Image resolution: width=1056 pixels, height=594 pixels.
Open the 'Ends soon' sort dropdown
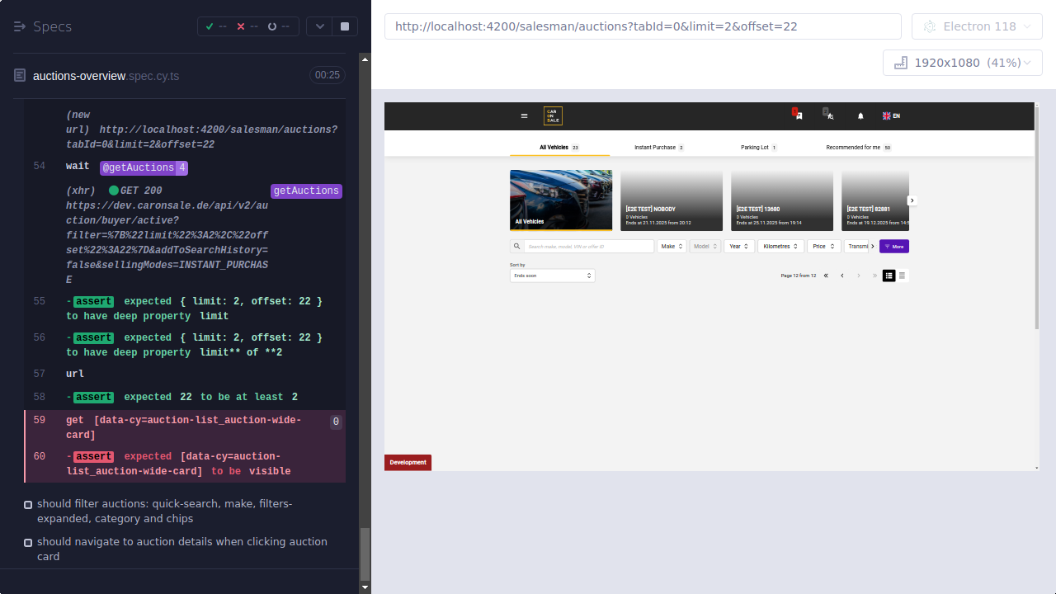pyautogui.click(x=552, y=276)
